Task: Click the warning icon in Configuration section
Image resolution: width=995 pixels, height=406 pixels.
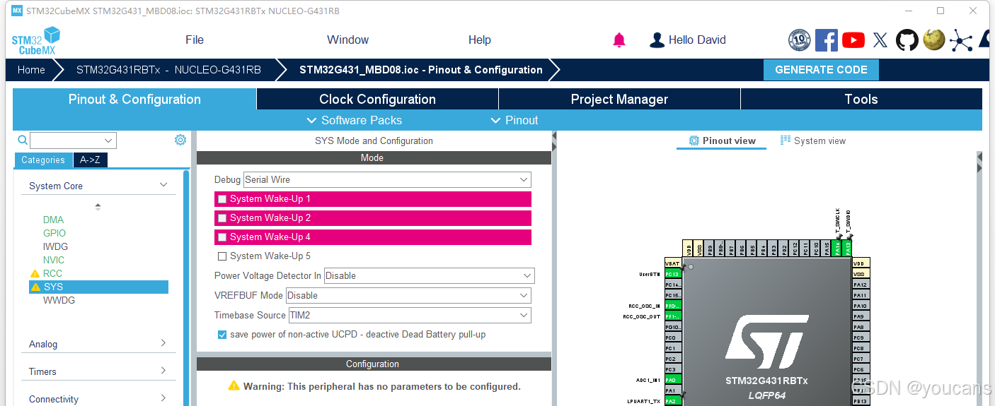Action: (x=234, y=386)
